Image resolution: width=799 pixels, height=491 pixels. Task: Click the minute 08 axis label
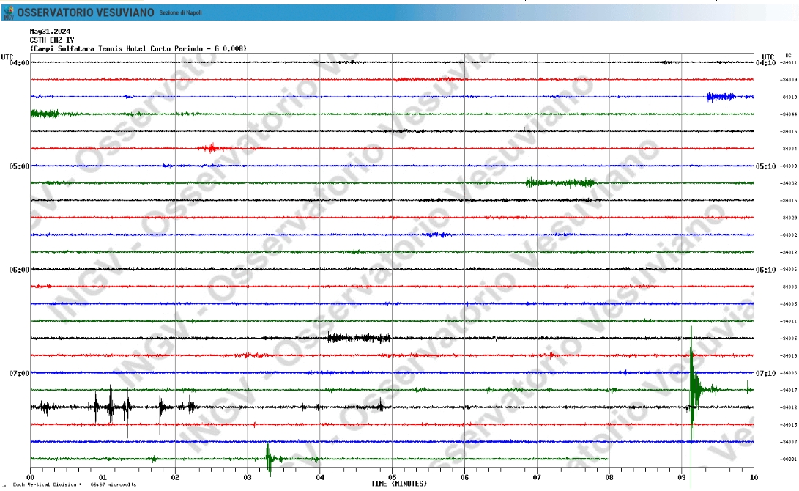pos(609,478)
